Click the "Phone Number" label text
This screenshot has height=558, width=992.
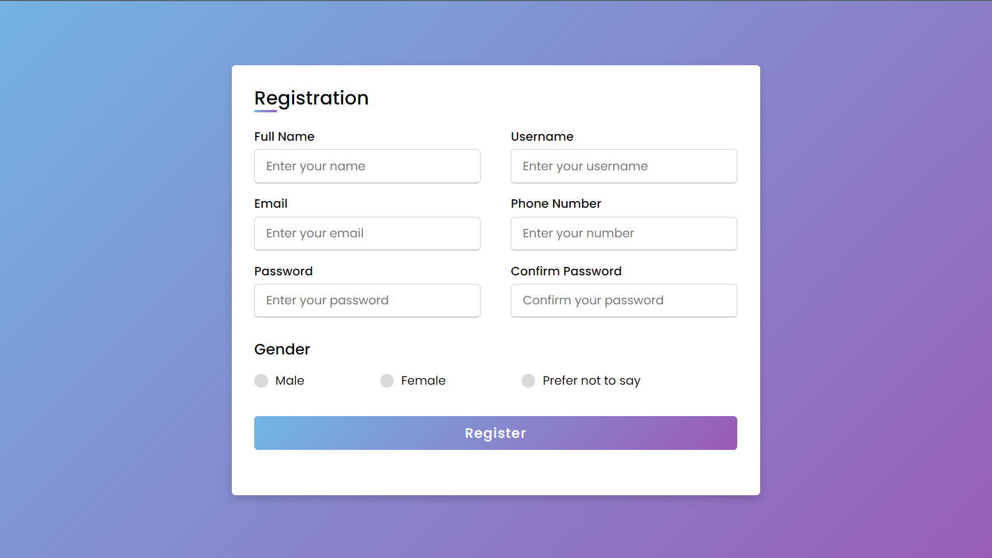[x=556, y=204]
